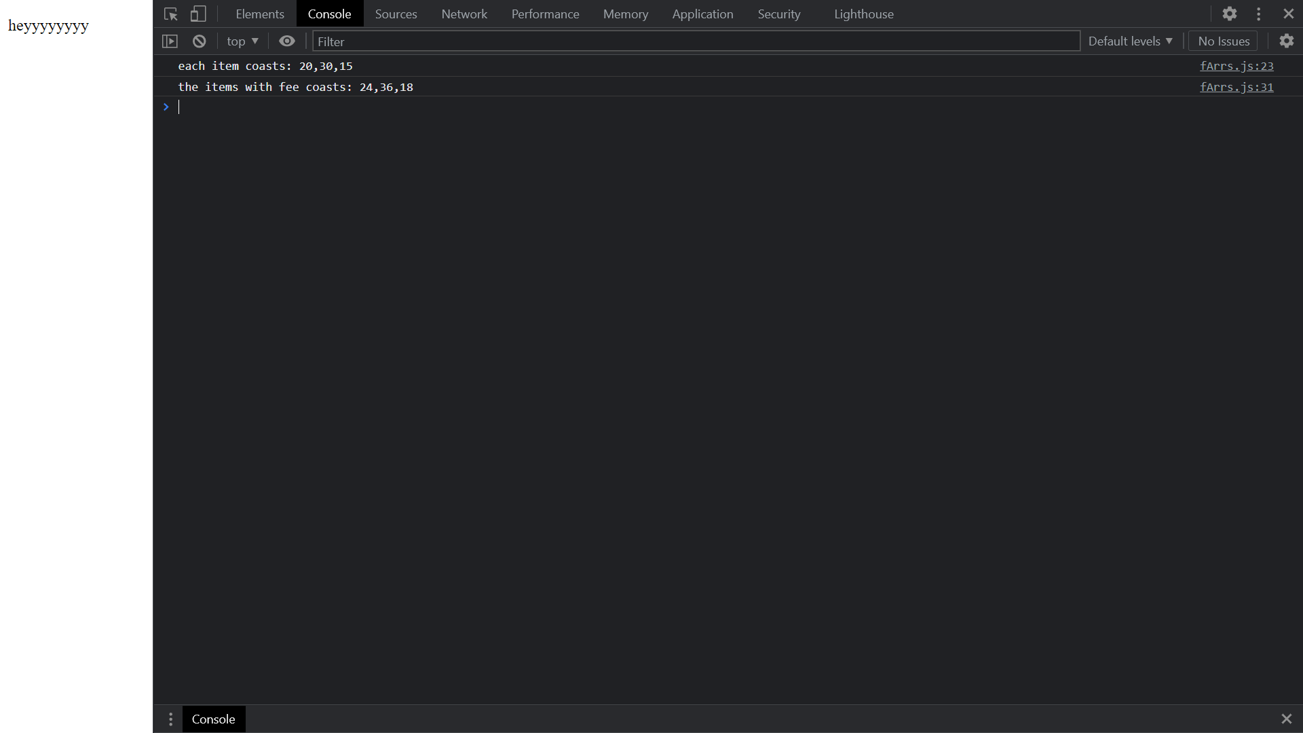Open DevTools settings gear in the tab bar
Screen dimensions: 1303x733
1229,14
